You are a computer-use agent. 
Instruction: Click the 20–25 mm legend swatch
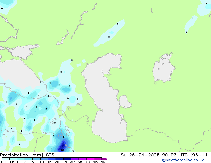pos(60,159)
